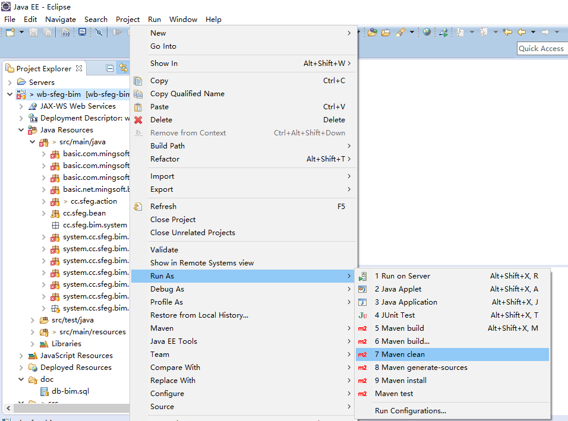Open the Help menu
The width and height of the screenshot is (568, 421).
click(213, 20)
